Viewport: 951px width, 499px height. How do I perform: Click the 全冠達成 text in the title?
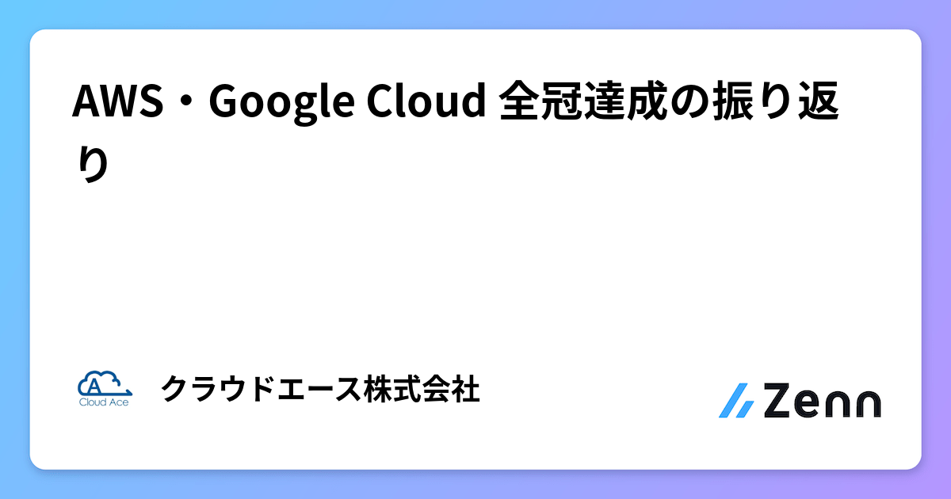coord(578,102)
